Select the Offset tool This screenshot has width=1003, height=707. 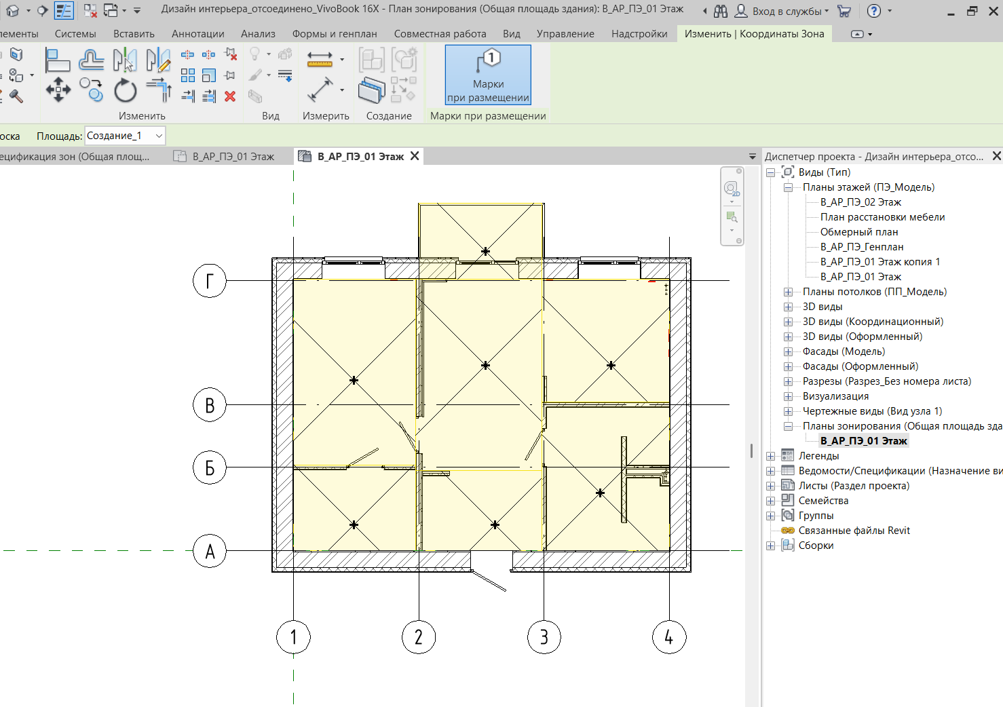point(92,60)
